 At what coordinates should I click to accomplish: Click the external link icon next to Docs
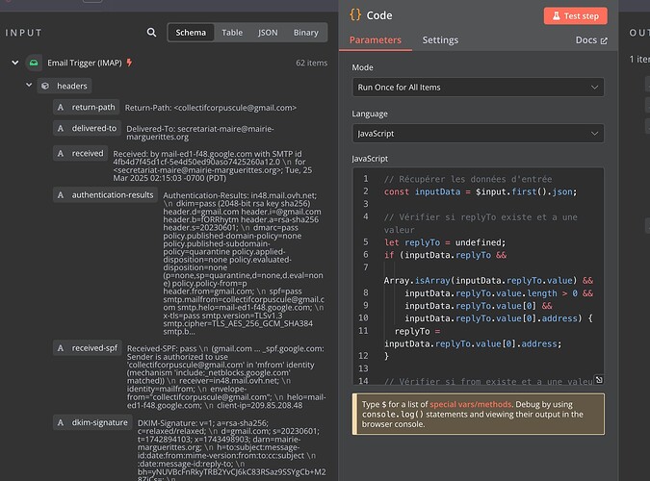(x=604, y=40)
